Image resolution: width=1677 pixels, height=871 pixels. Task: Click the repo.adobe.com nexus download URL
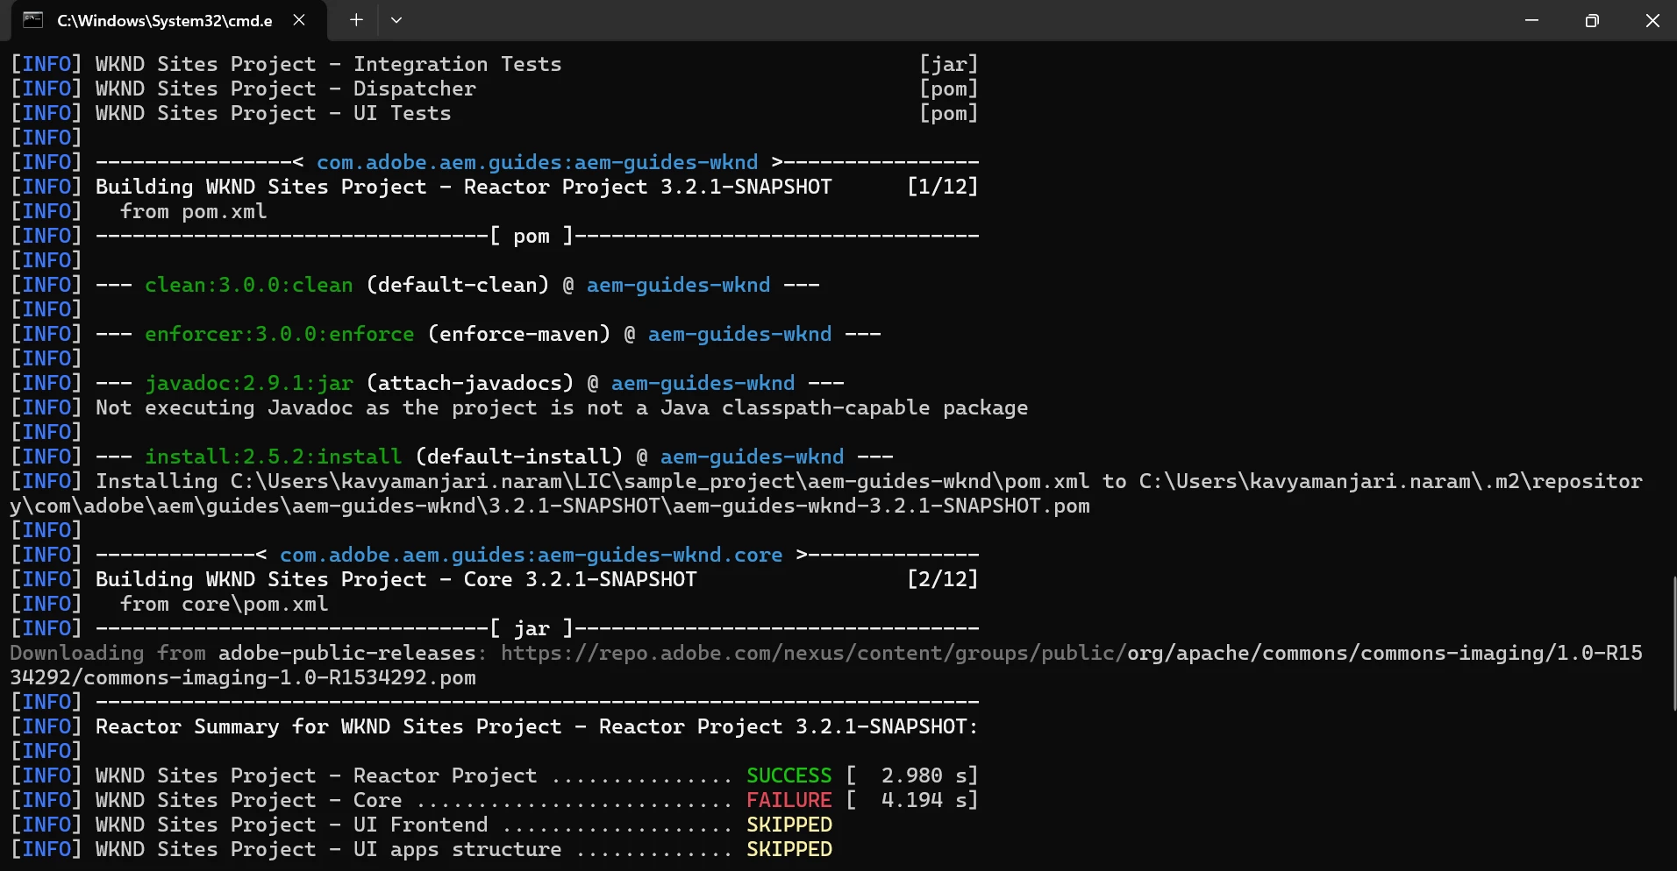click(x=813, y=653)
